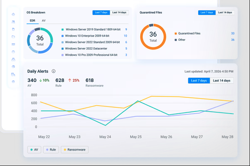Screen dimensions: 250x166
Task: Click the count 6 for Windows Server 2022 Standard
Action: pyautogui.click(x=126, y=42)
